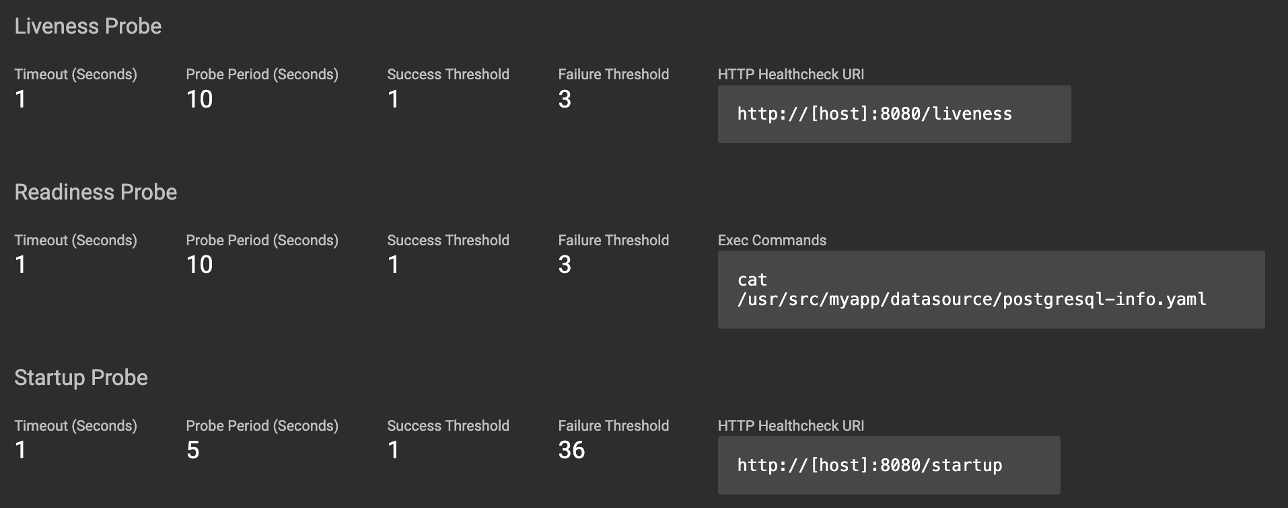Click the Readiness Probe heading
The height and width of the screenshot is (508, 1288).
[x=96, y=192]
